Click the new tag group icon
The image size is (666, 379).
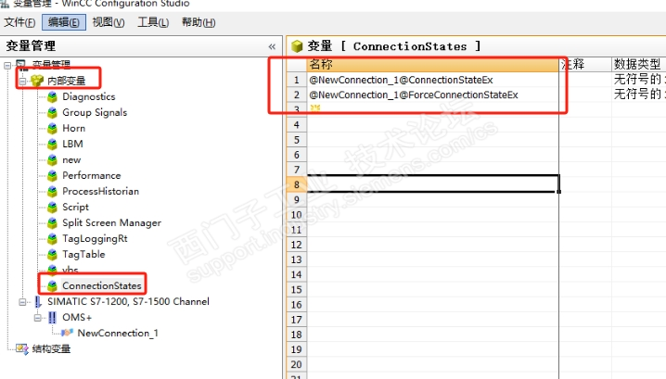(x=52, y=160)
